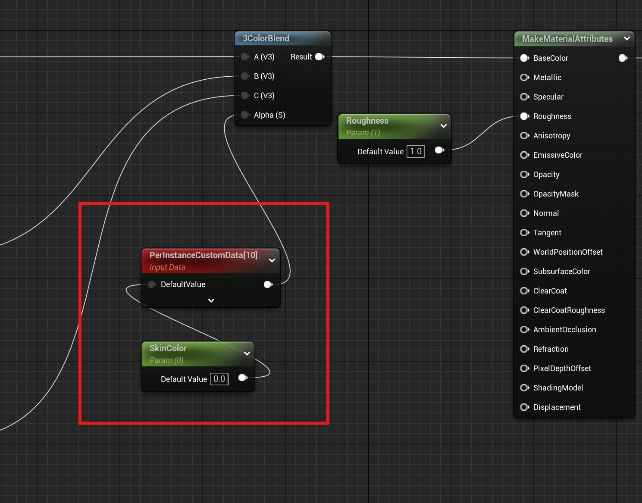Click the Opacity input pin
Image resolution: width=642 pixels, height=503 pixels.
click(x=525, y=175)
